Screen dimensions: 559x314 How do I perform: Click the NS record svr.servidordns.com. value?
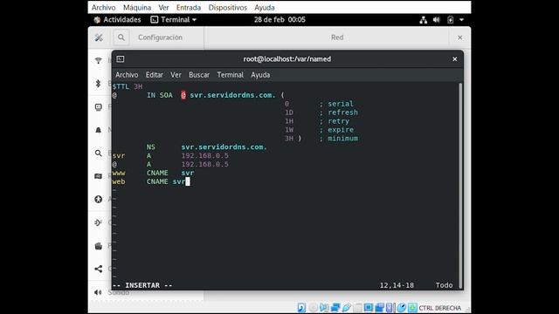224,147
